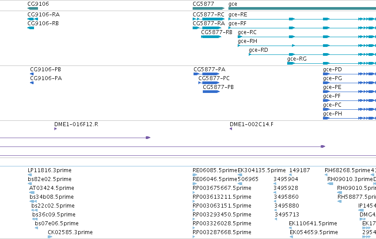Screen dimensions: 376x239
Task: Select transcript gce-RF label
Action: tap(237, 23)
